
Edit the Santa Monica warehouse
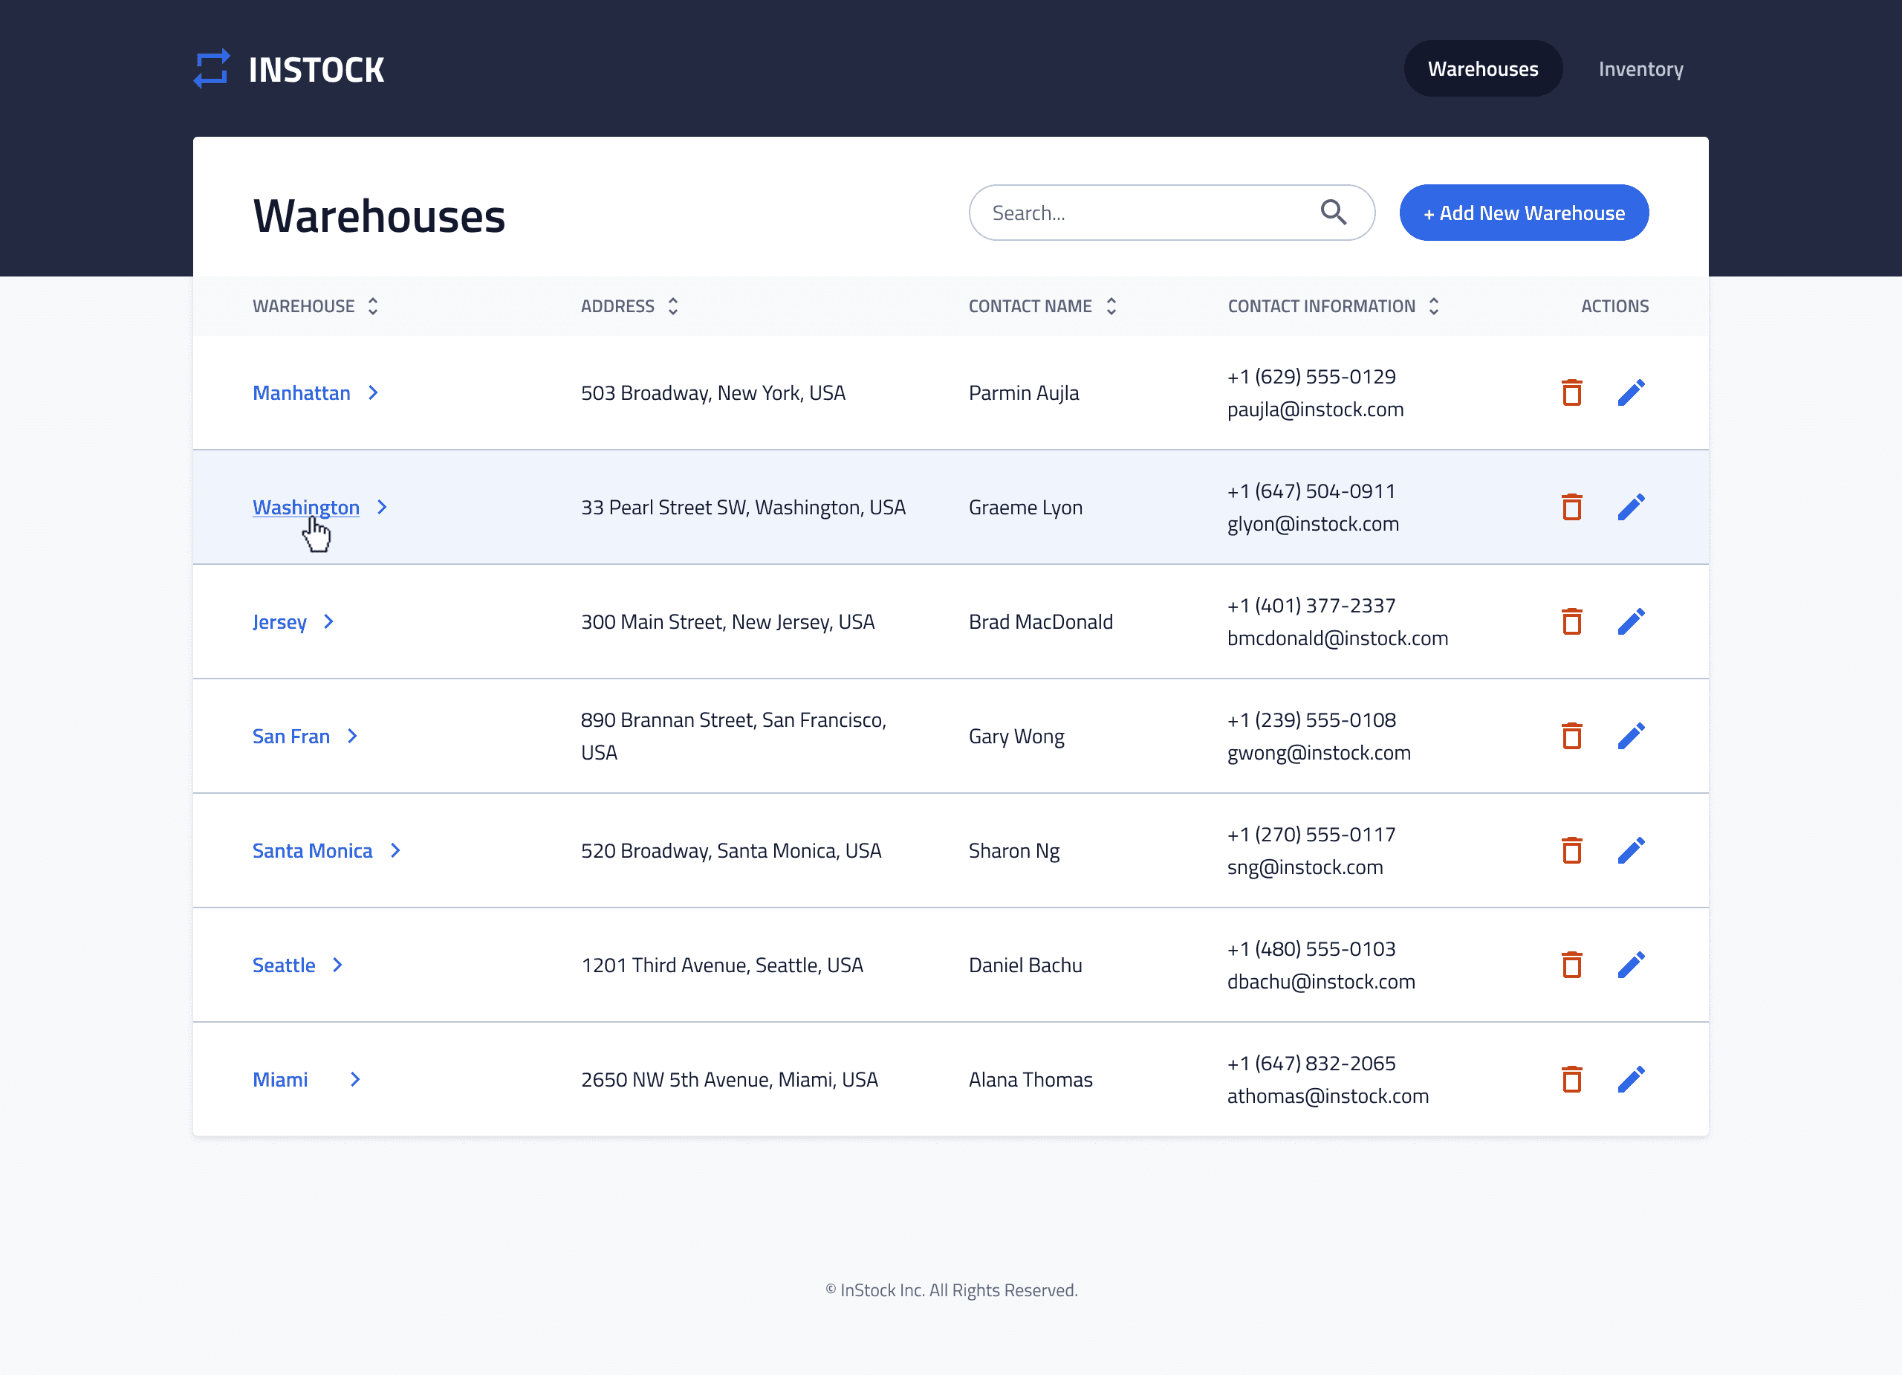click(x=1631, y=851)
